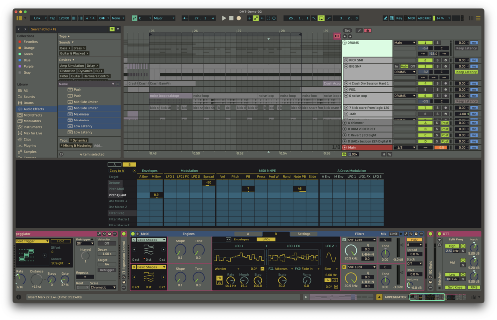Image resolution: width=497 pixels, height=320 pixels.
Task: Open Main output 1/2 dropdown
Action: 405,148
